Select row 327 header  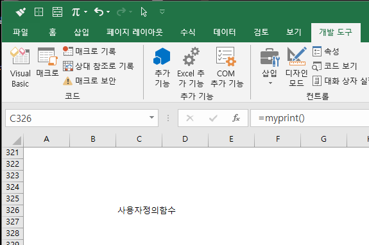pos(12,222)
